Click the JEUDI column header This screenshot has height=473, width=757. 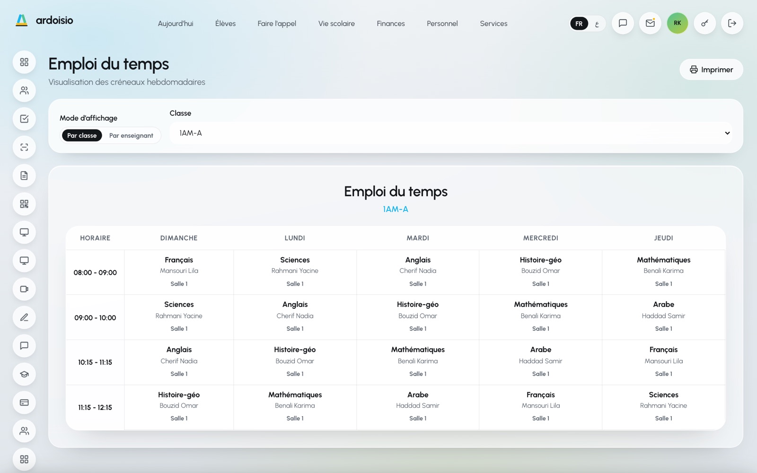tap(663, 238)
